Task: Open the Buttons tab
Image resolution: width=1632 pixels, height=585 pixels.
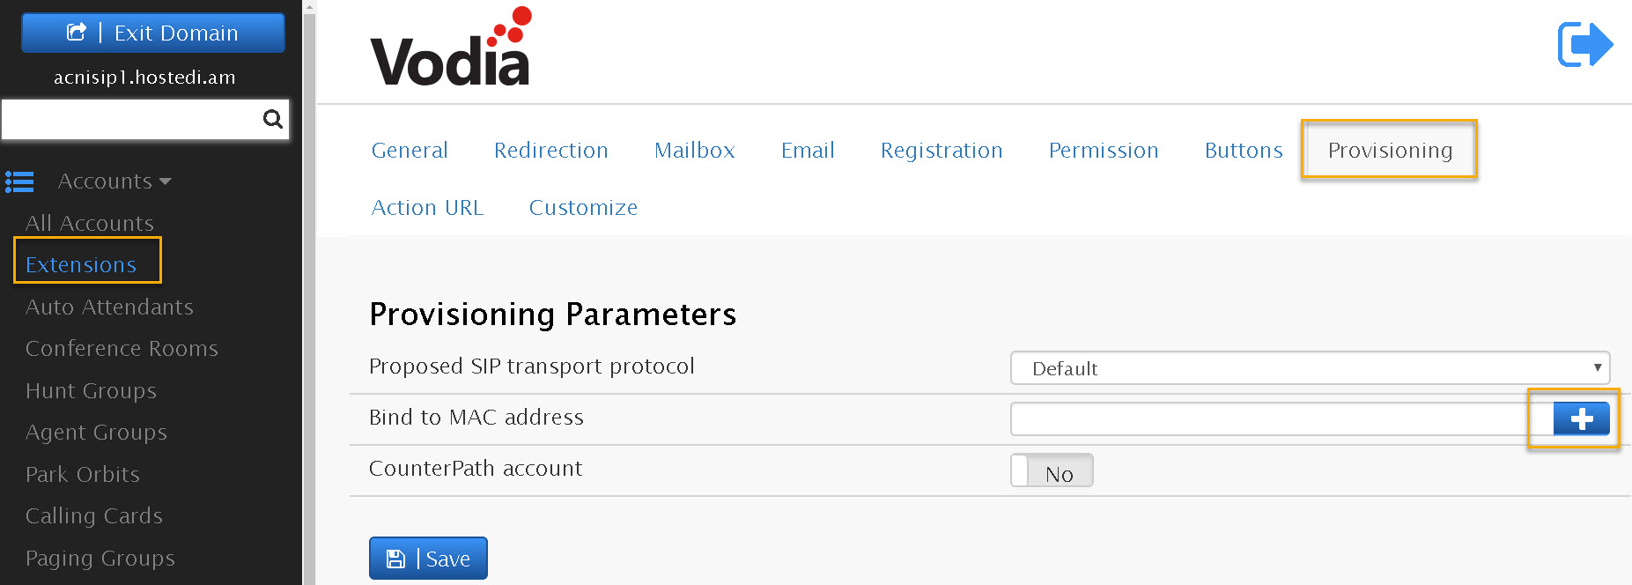Action: coord(1244,151)
